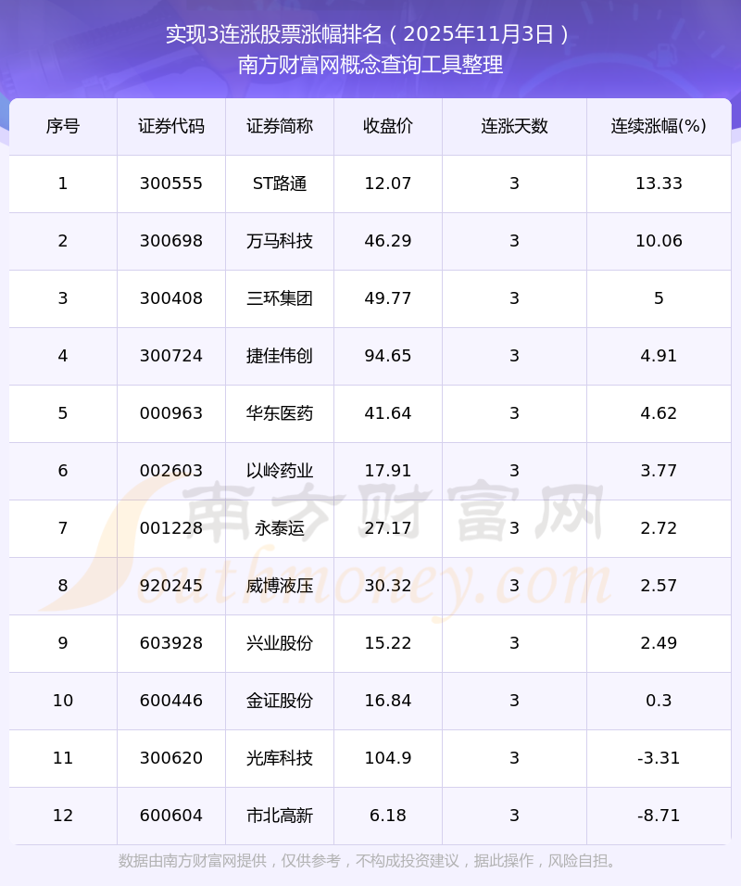The width and height of the screenshot is (741, 886).
Task: Select the name 华东医药
Action: pyautogui.click(x=280, y=413)
